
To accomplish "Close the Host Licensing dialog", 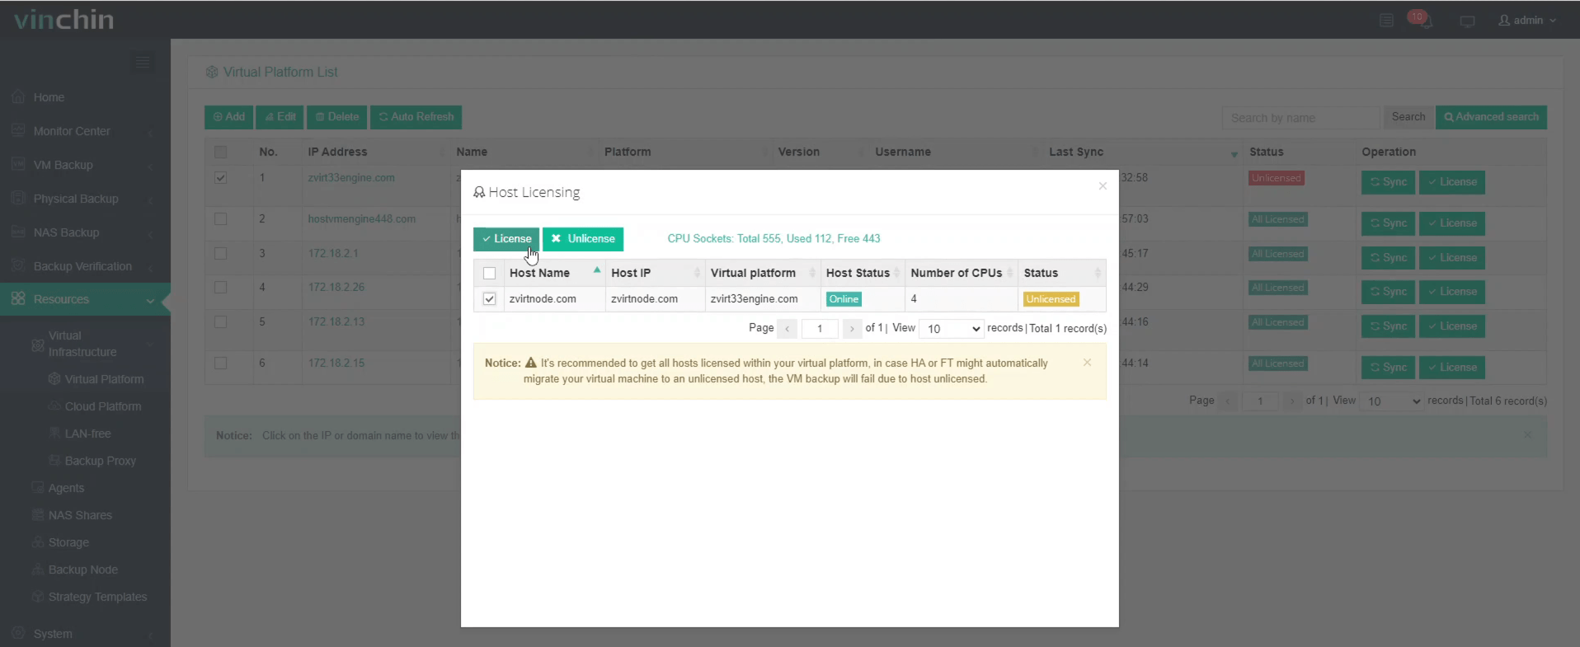I will [1103, 186].
